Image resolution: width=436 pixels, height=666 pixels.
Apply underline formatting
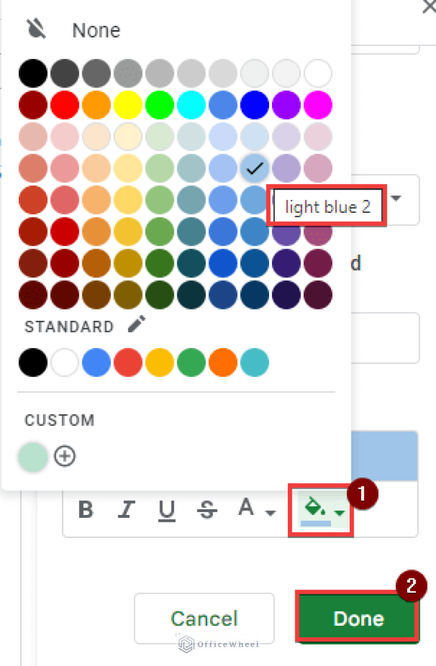[166, 510]
